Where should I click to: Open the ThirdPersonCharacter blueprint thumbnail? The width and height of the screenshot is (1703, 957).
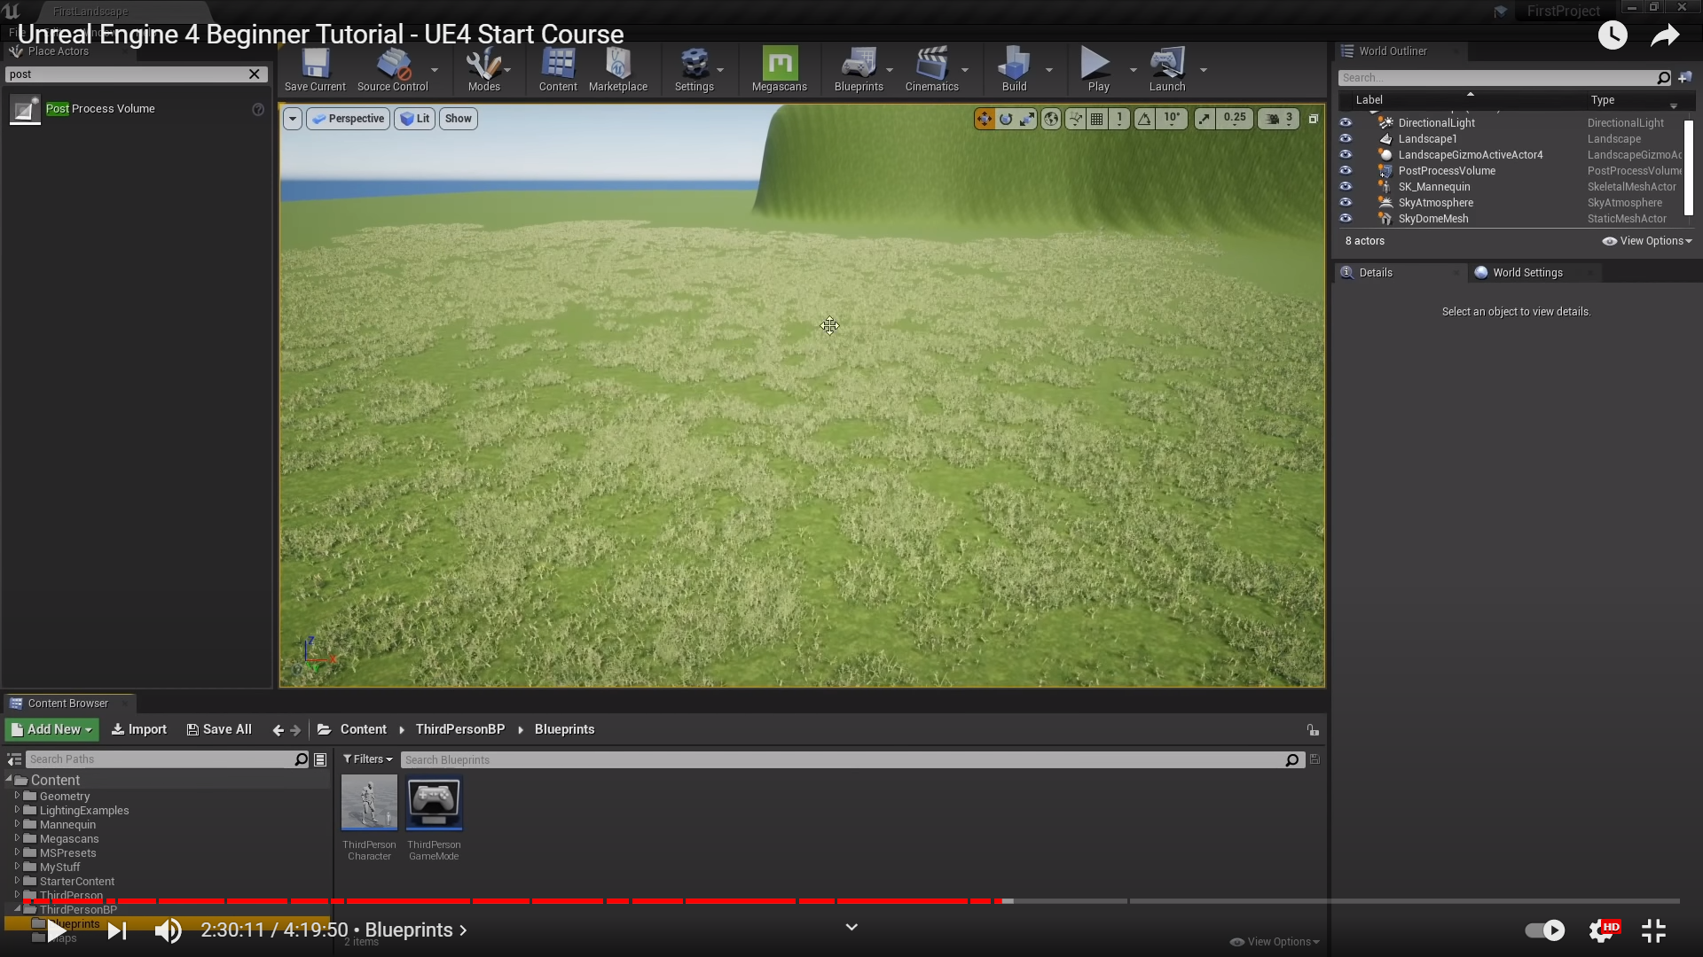pyautogui.click(x=369, y=803)
